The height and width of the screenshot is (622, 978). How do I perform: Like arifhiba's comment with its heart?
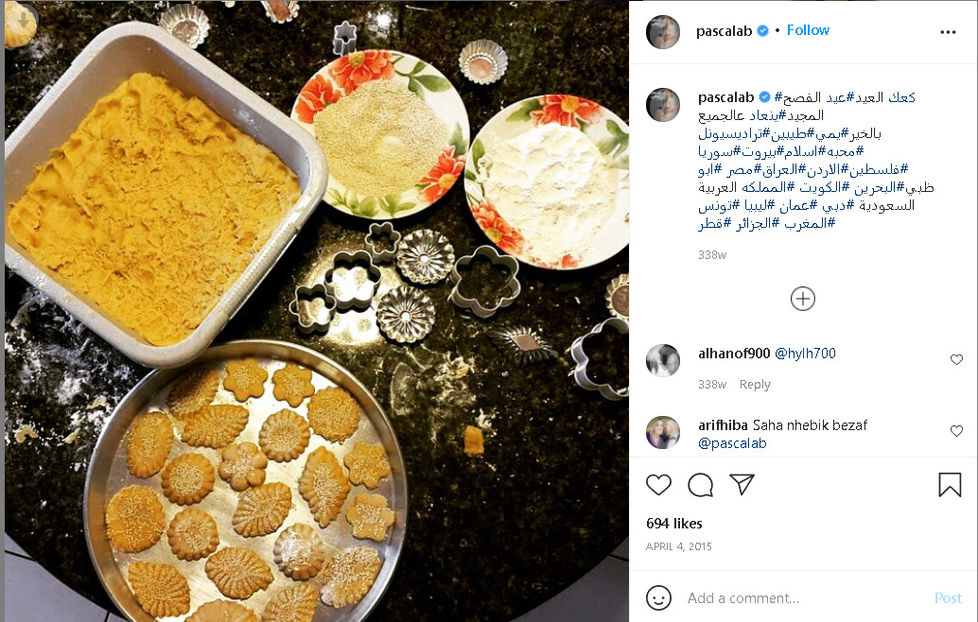(956, 431)
